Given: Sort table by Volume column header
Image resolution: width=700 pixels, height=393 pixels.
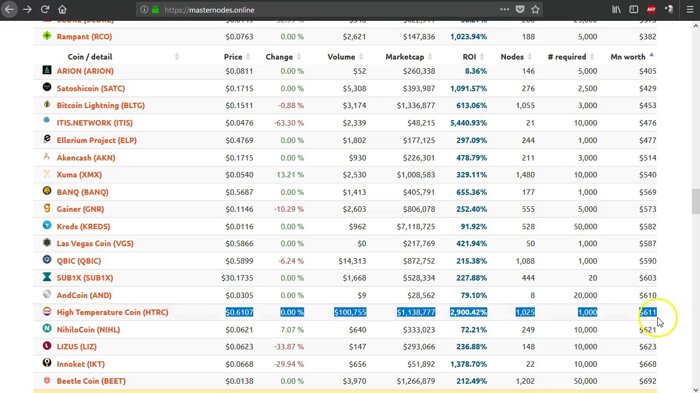Looking at the screenshot, I should [341, 57].
